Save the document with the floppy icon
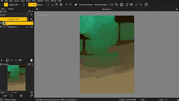The image size is (179, 101). pyautogui.click(x=61, y=4)
